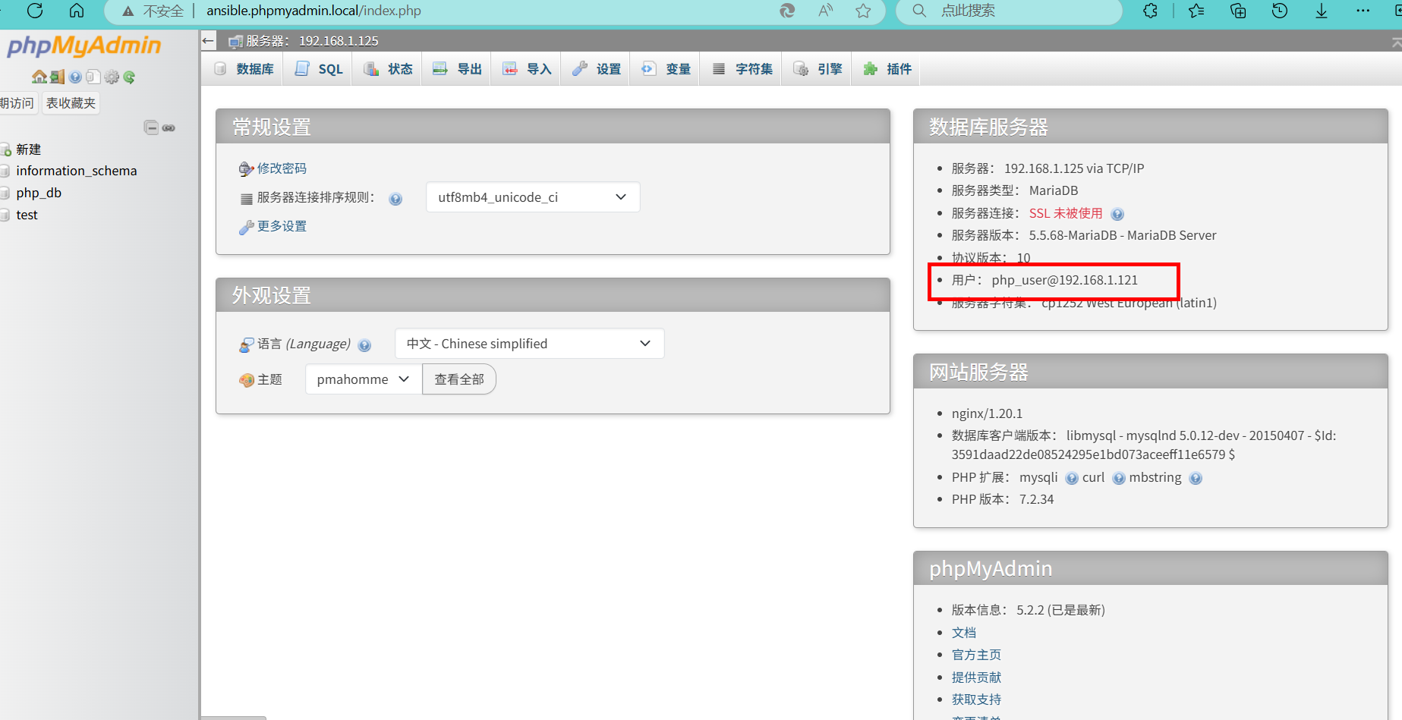This screenshot has width=1402, height=720.
Task: Open the browser downloads icon
Action: pos(1322,11)
